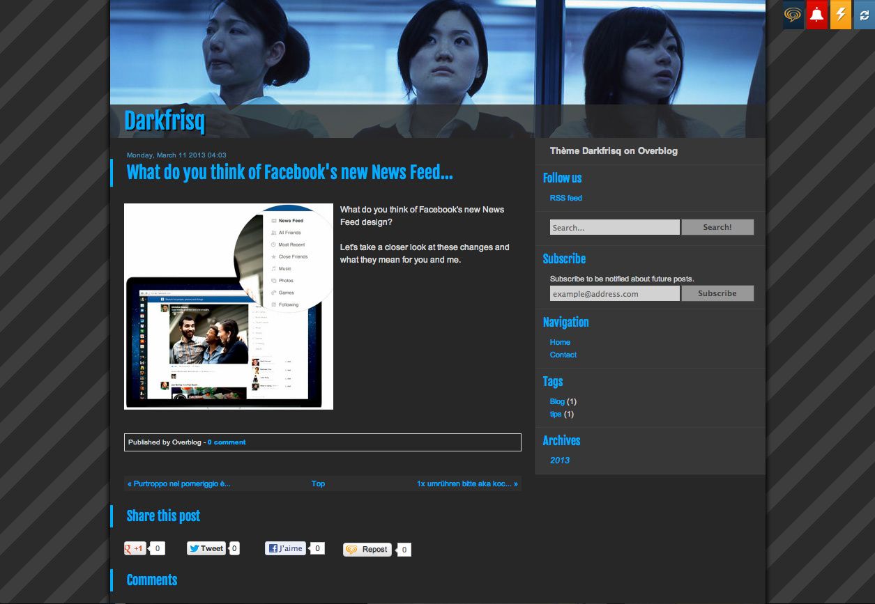Viewport: 875px width, 604px height.
Task: Click the Archives sidebar heading
Action: click(x=561, y=441)
